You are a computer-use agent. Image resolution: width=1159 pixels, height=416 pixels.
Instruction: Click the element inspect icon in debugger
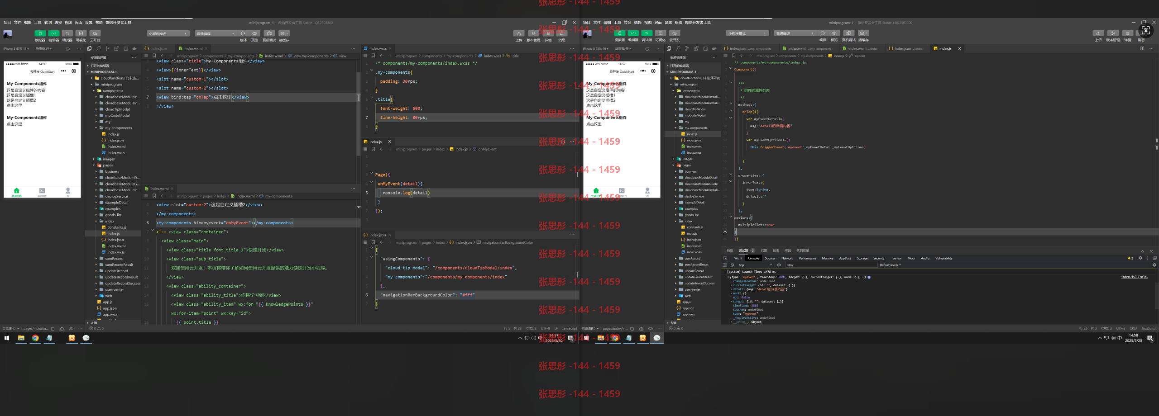[x=725, y=258]
